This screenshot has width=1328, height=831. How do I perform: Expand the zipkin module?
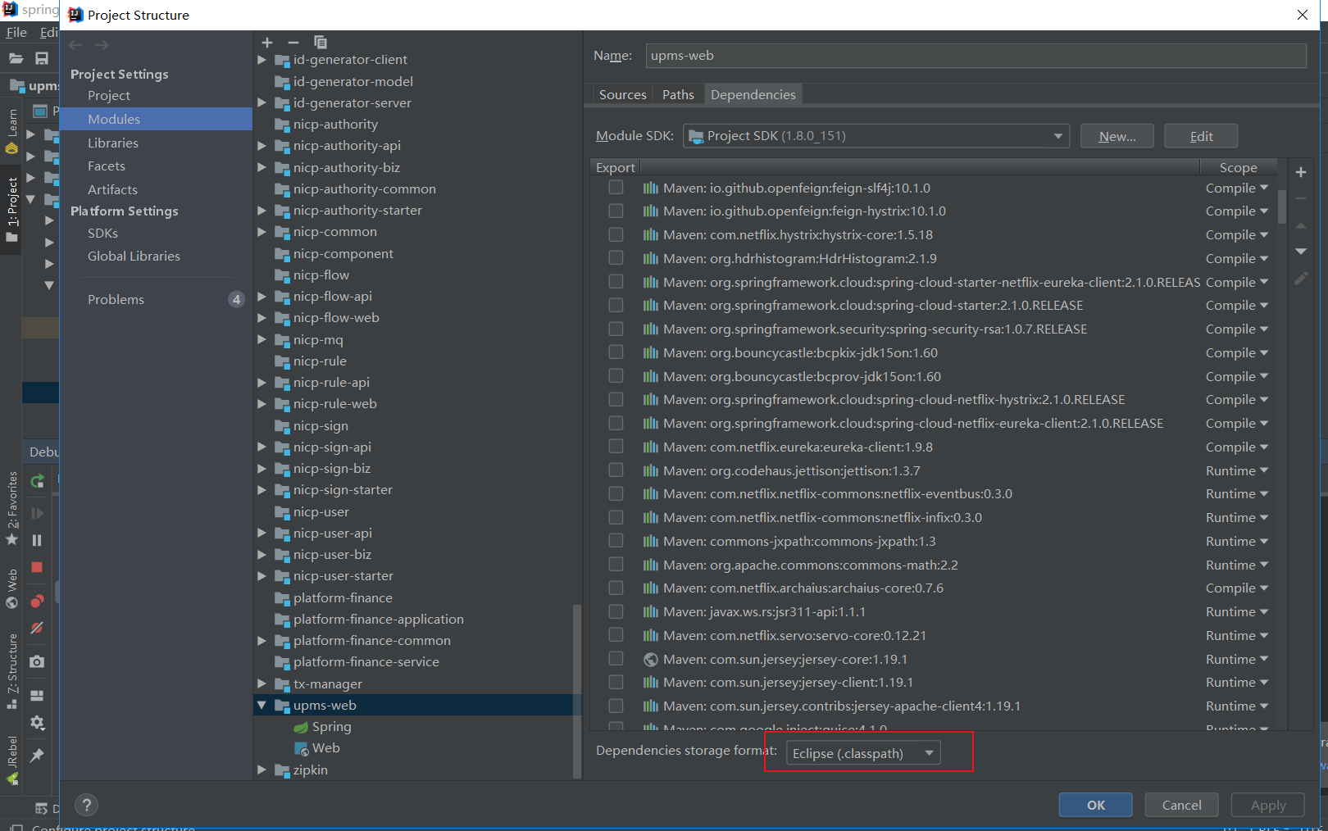(x=262, y=770)
